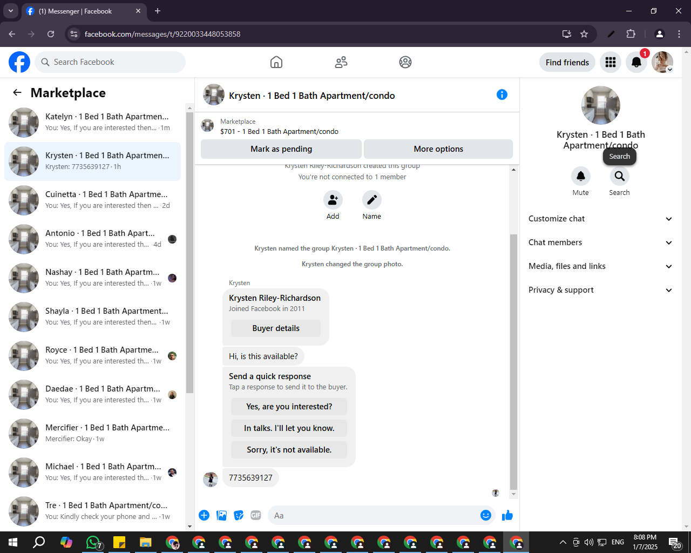Viewport: 691px width, 553px height.
Task: Expand Media, files and links section
Action: click(600, 266)
